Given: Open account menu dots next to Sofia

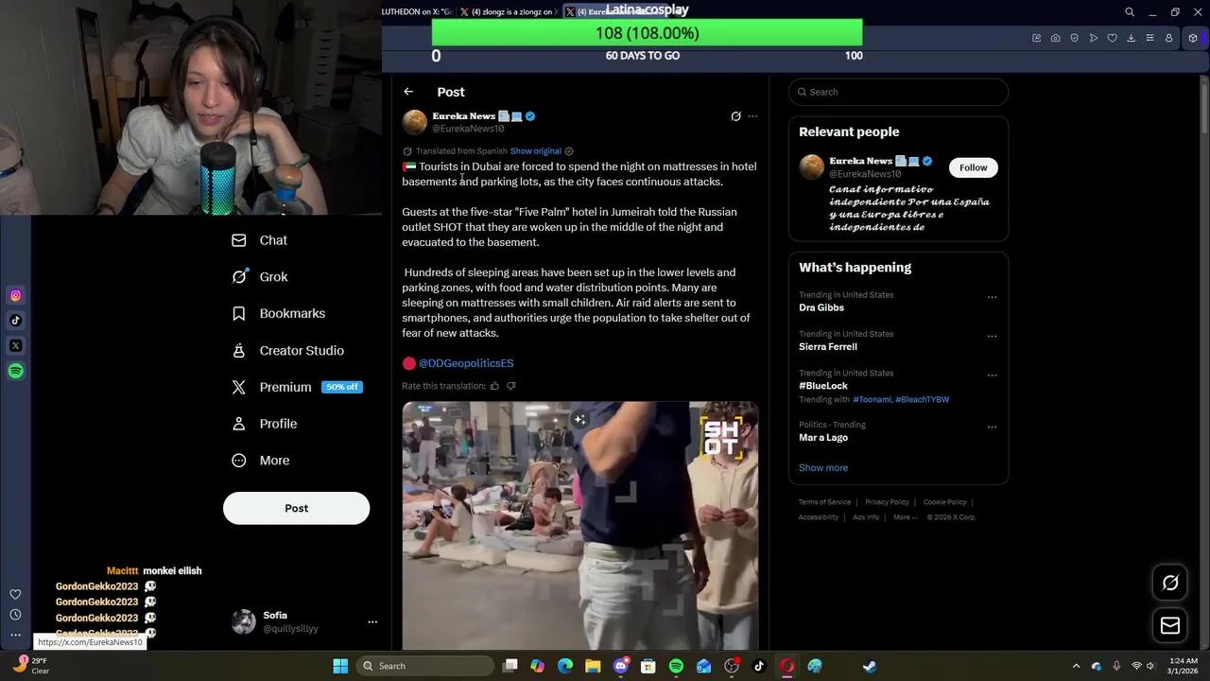Looking at the screenshot, I should 372,621.
